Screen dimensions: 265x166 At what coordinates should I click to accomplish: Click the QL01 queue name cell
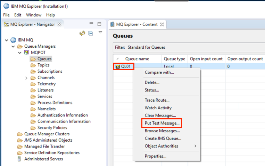(x=126, y=66)
